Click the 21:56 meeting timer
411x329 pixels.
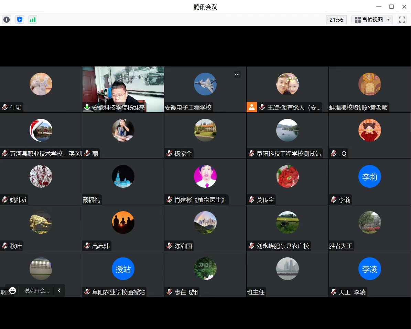(336, 20)
